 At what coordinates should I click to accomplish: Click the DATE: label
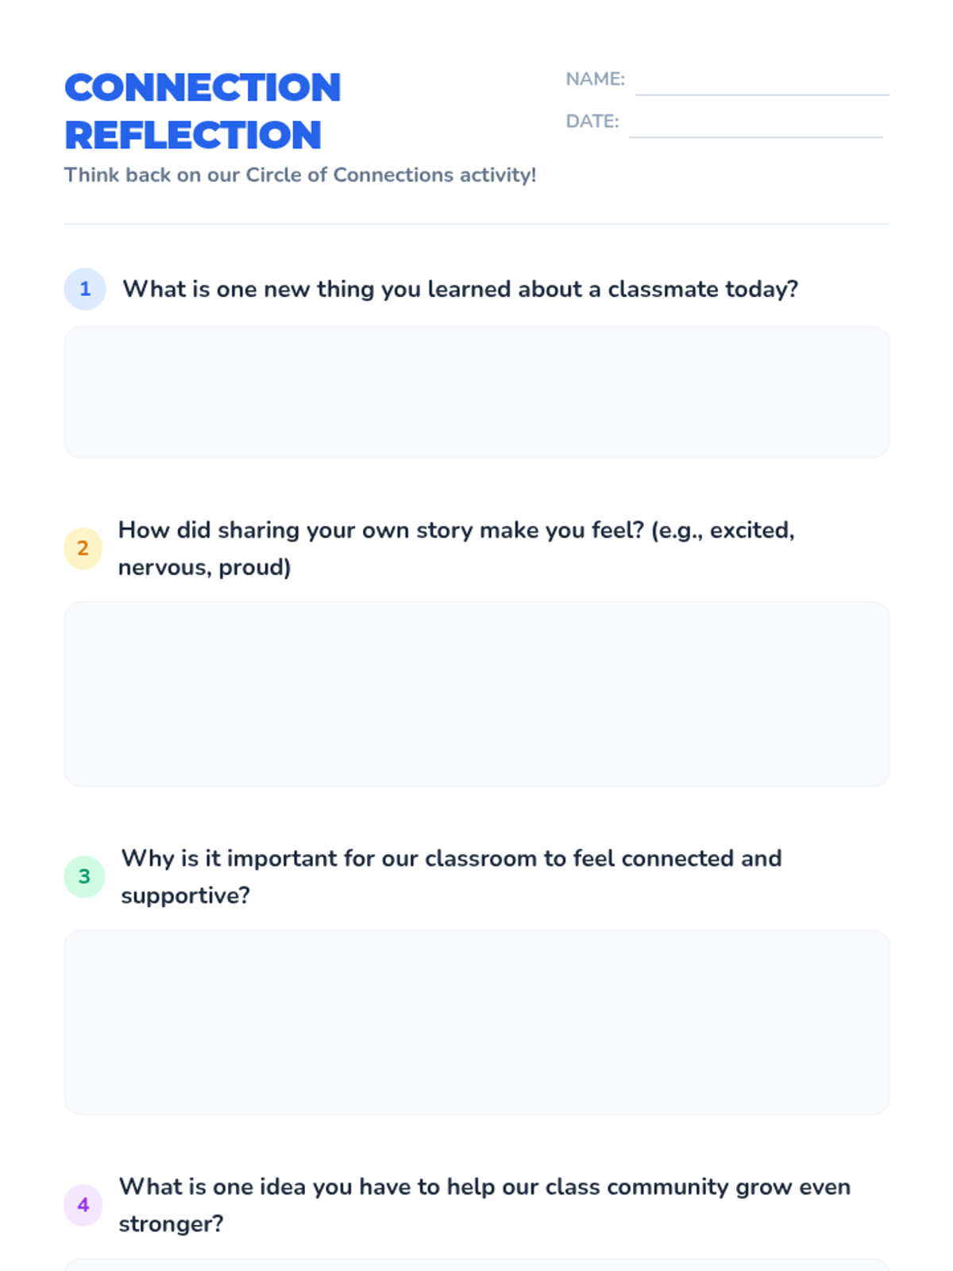pos(592,122)
